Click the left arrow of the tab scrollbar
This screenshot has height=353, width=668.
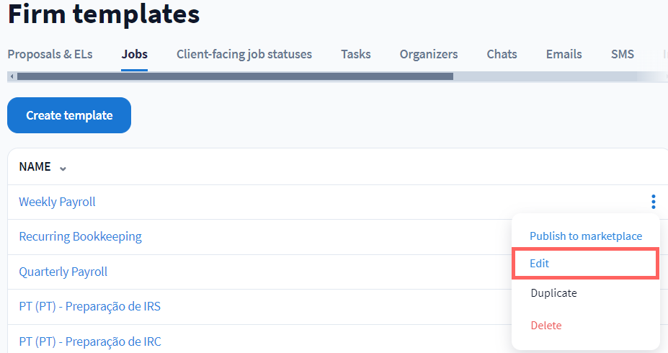click(x=12, y=76)
